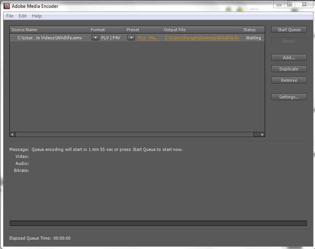Open the Help menu

pyautogui.click(x=37, y=16)
